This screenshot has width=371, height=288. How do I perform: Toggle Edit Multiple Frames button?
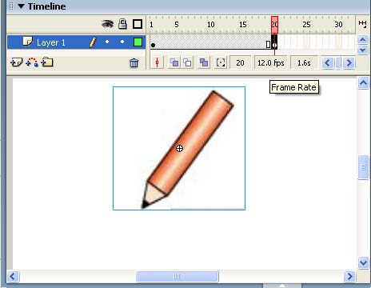point(204,63)
